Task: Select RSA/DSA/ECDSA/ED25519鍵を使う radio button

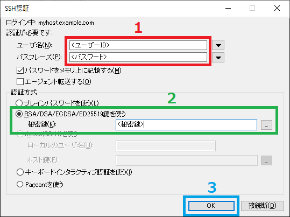Action: tap(19, 114)
